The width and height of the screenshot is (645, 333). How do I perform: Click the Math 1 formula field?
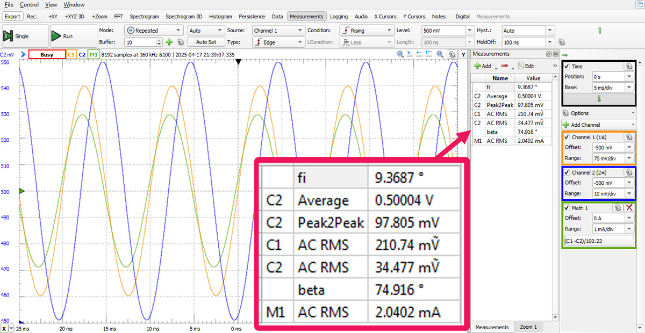click(x=599, y=241)
